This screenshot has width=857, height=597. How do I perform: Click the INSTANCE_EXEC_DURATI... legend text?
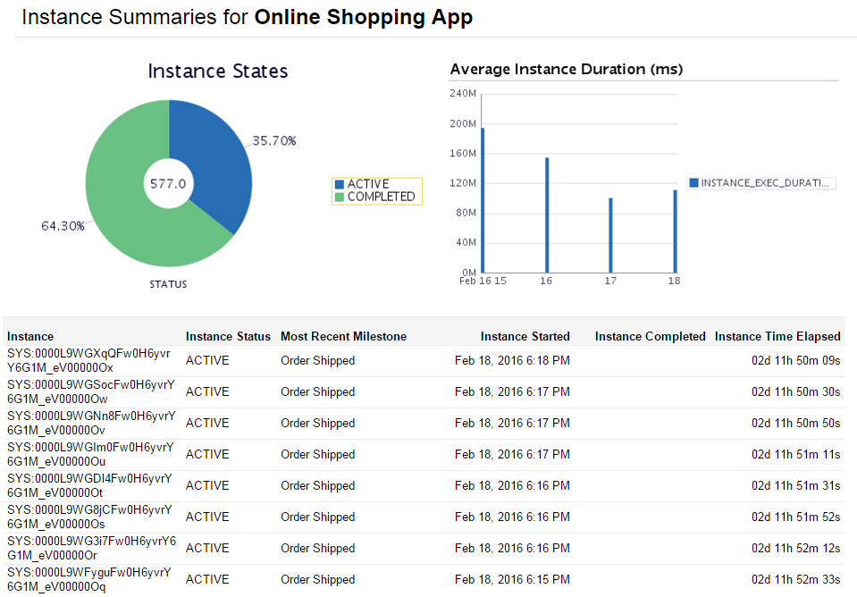(765, 183)
